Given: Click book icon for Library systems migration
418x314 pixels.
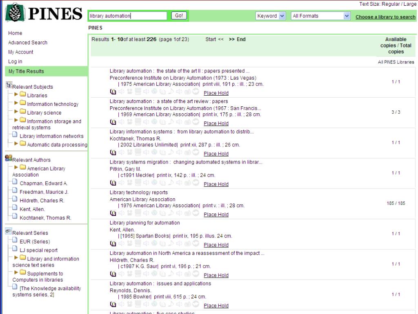Looking at the screenshot, I should [113, 183].
